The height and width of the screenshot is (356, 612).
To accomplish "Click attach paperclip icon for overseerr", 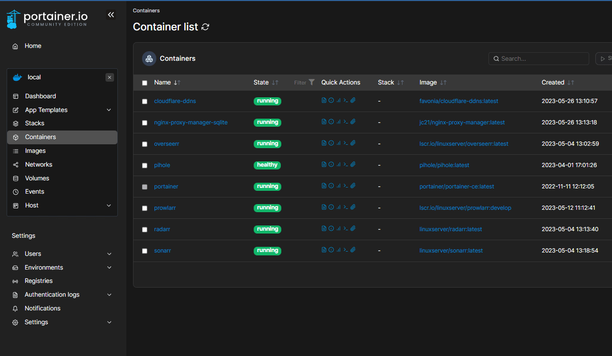I will point(353,143).
